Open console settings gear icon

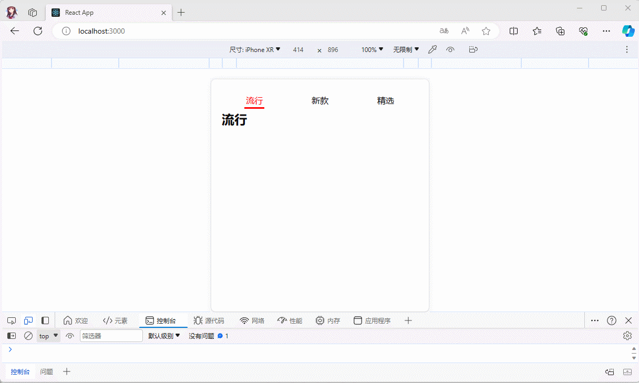(x=627, y=336)
